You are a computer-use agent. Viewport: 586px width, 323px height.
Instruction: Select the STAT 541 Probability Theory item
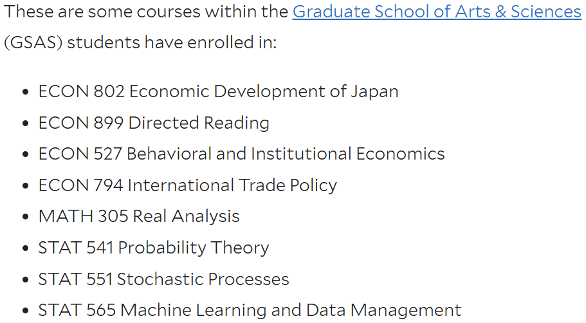coord(154,248)
